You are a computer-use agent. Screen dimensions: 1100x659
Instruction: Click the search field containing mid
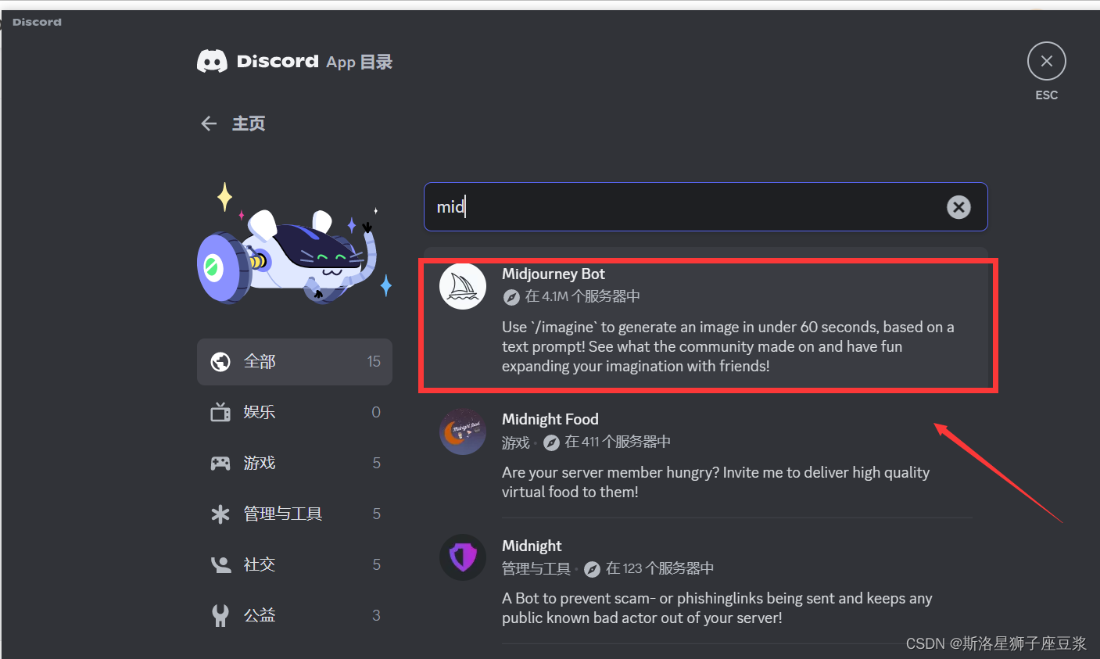[x=705, y=207]
